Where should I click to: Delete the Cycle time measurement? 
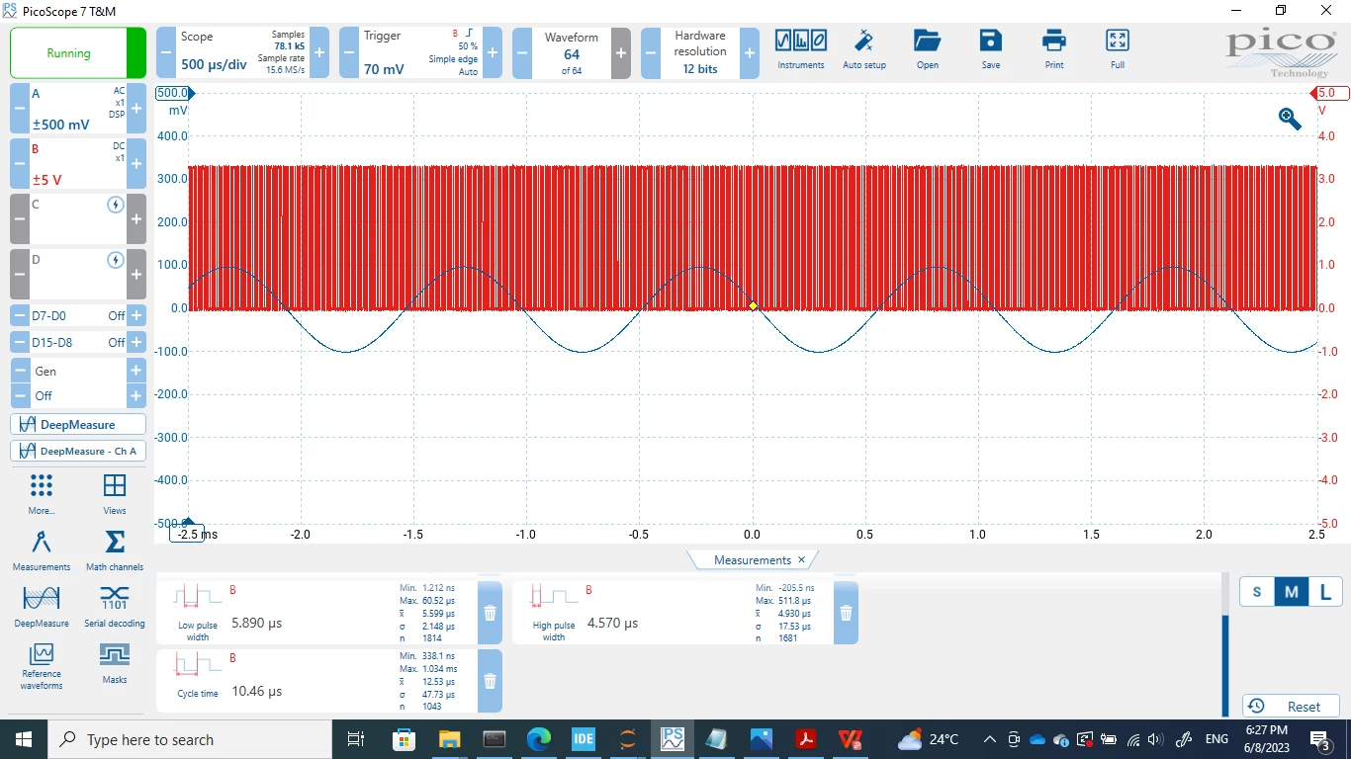(x=490, y=680)
